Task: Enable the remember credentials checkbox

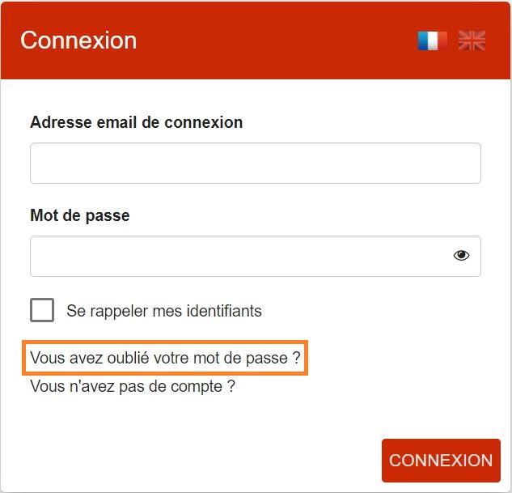Action: click(42, 310)
